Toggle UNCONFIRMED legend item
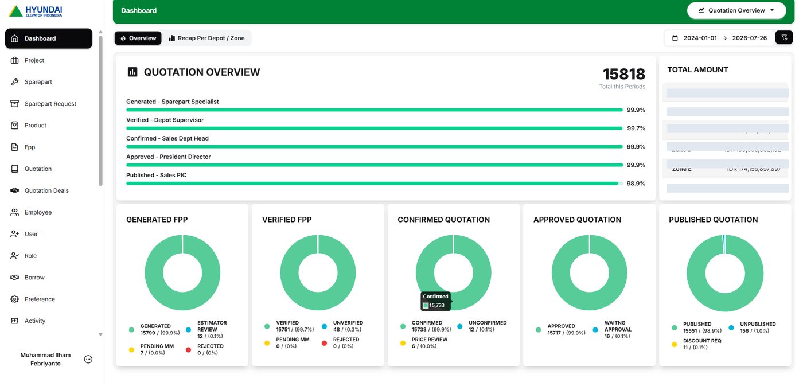 tap(482, 326)
